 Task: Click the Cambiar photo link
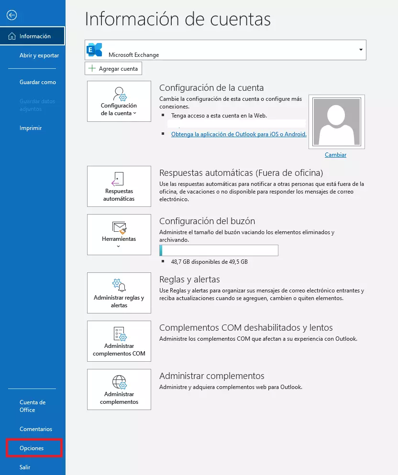(335, 154)
